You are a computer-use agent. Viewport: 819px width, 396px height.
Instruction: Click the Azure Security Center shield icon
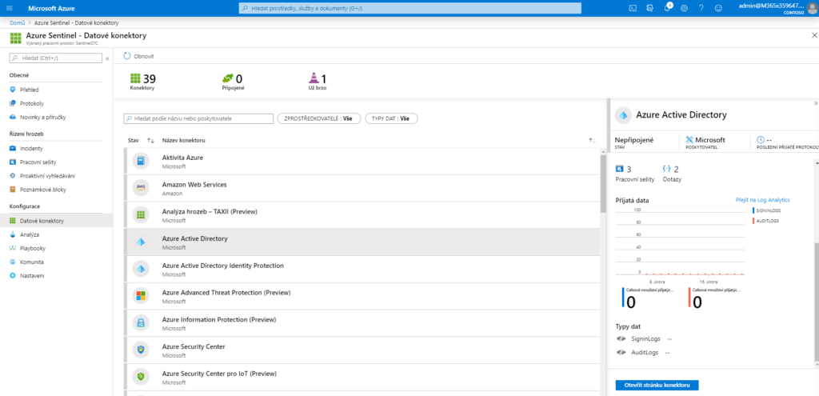click(141, 350)
